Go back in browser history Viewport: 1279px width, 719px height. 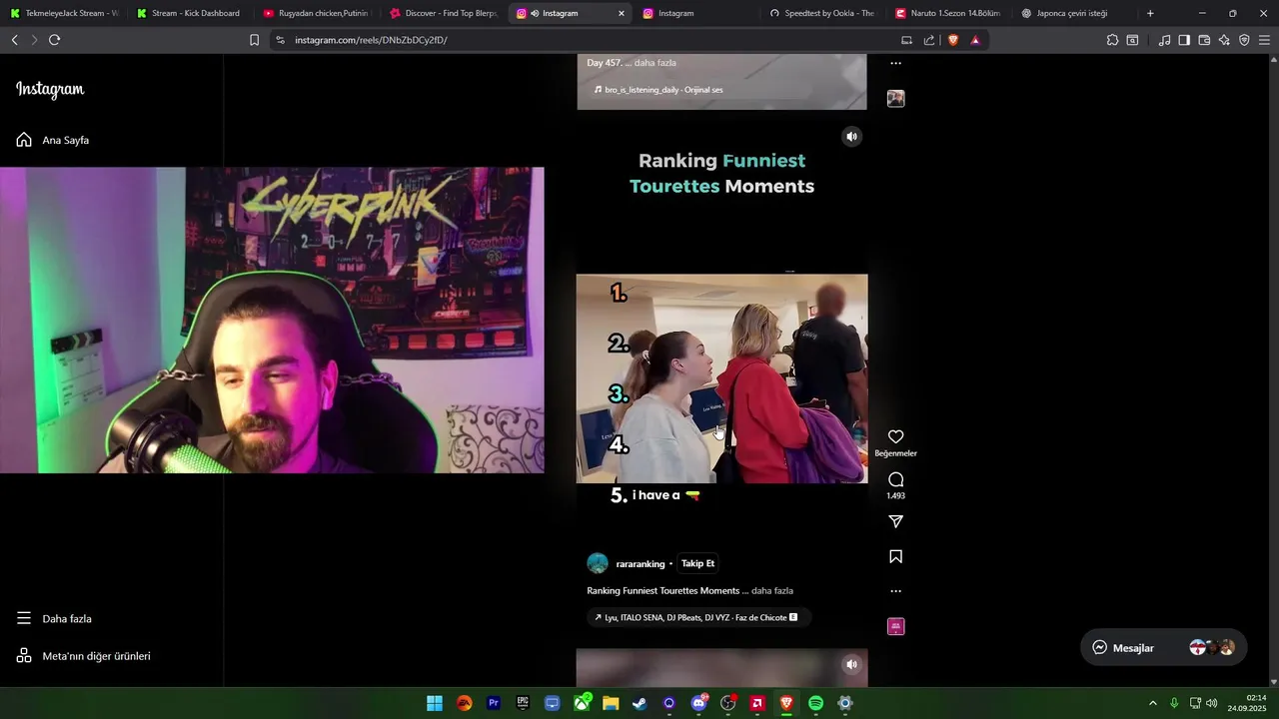coord(14,40)
